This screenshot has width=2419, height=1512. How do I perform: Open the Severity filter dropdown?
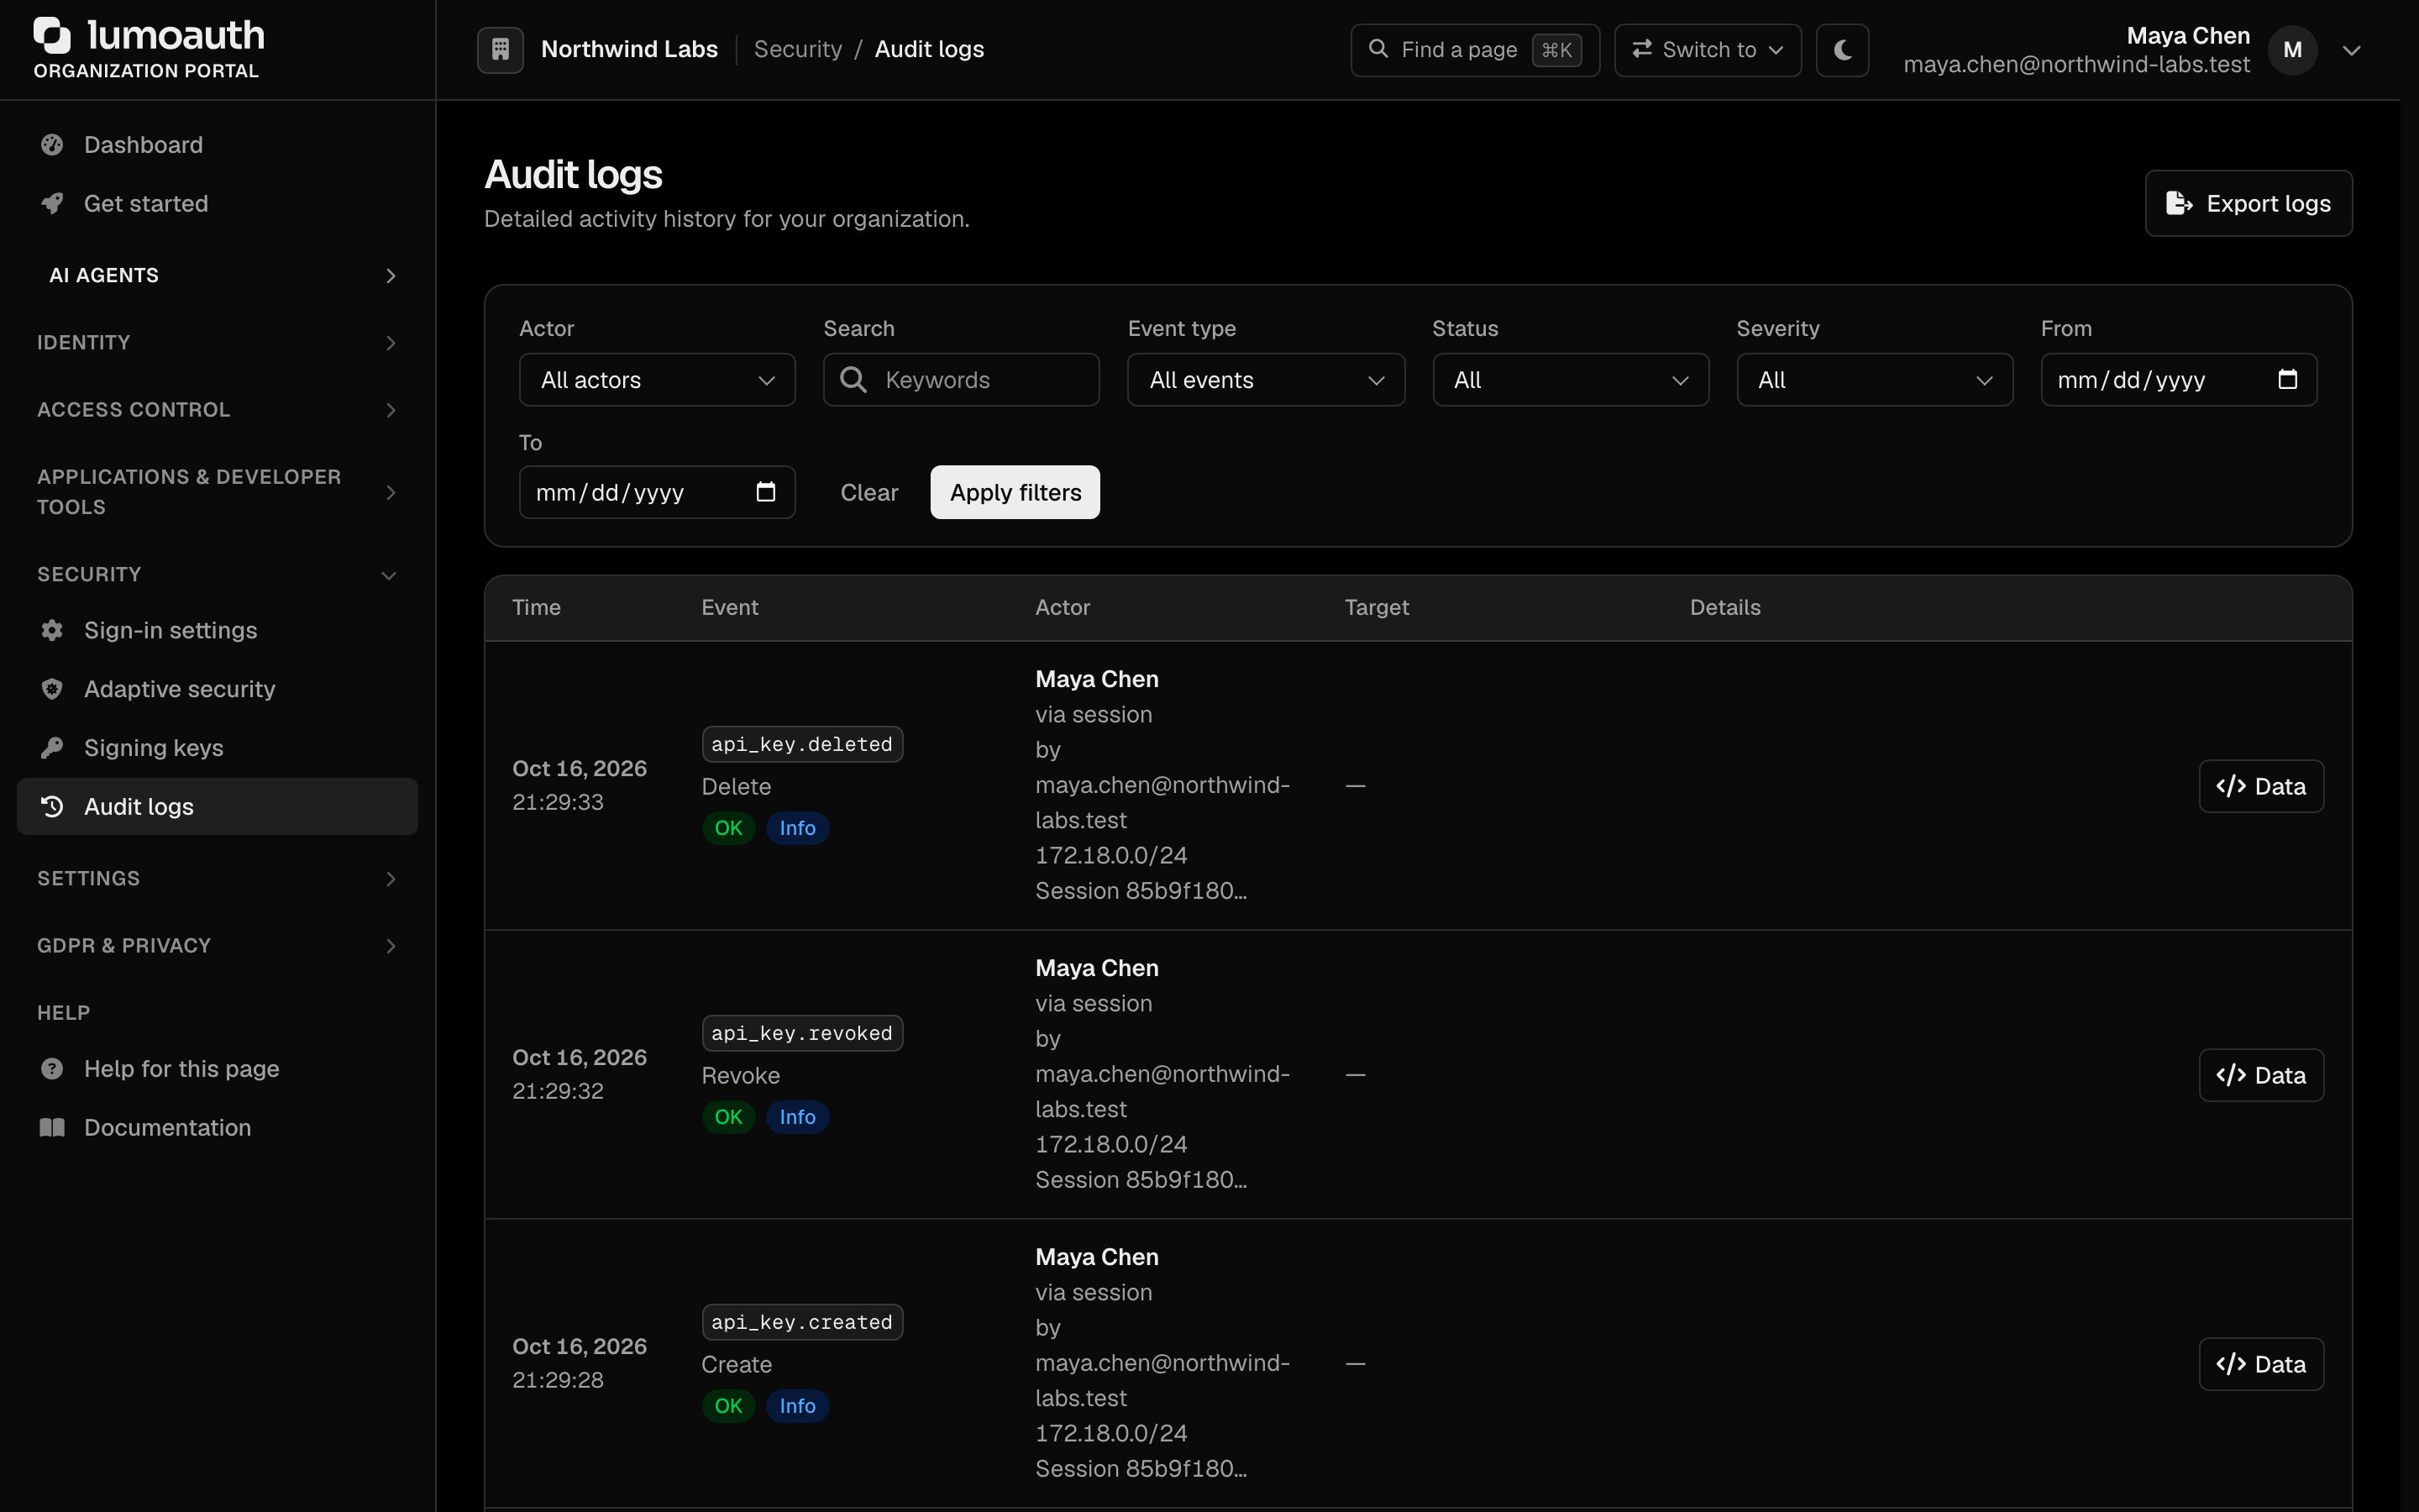point(1874,380)
